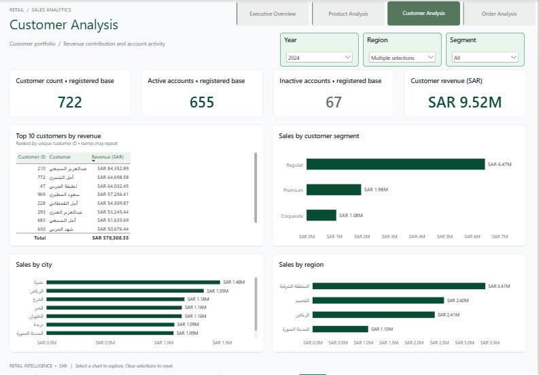Click revenue value SAR 50,676.44
The height and width of the screenshot is (375, 539).
tap(113, 229)
